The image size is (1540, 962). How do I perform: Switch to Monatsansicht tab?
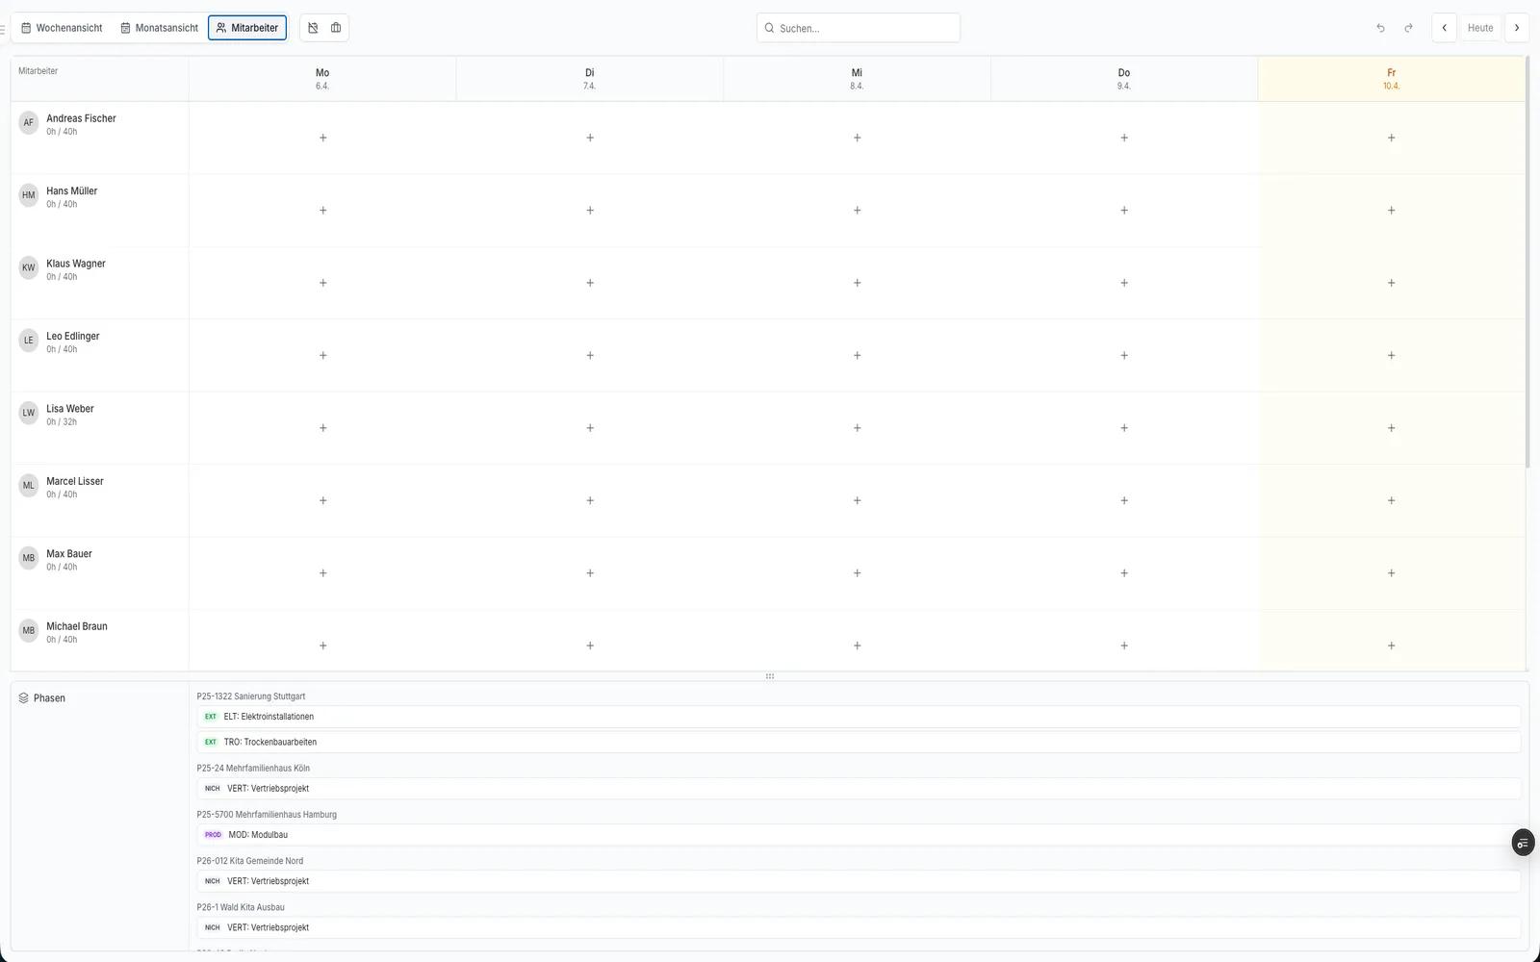coord(159,28)
